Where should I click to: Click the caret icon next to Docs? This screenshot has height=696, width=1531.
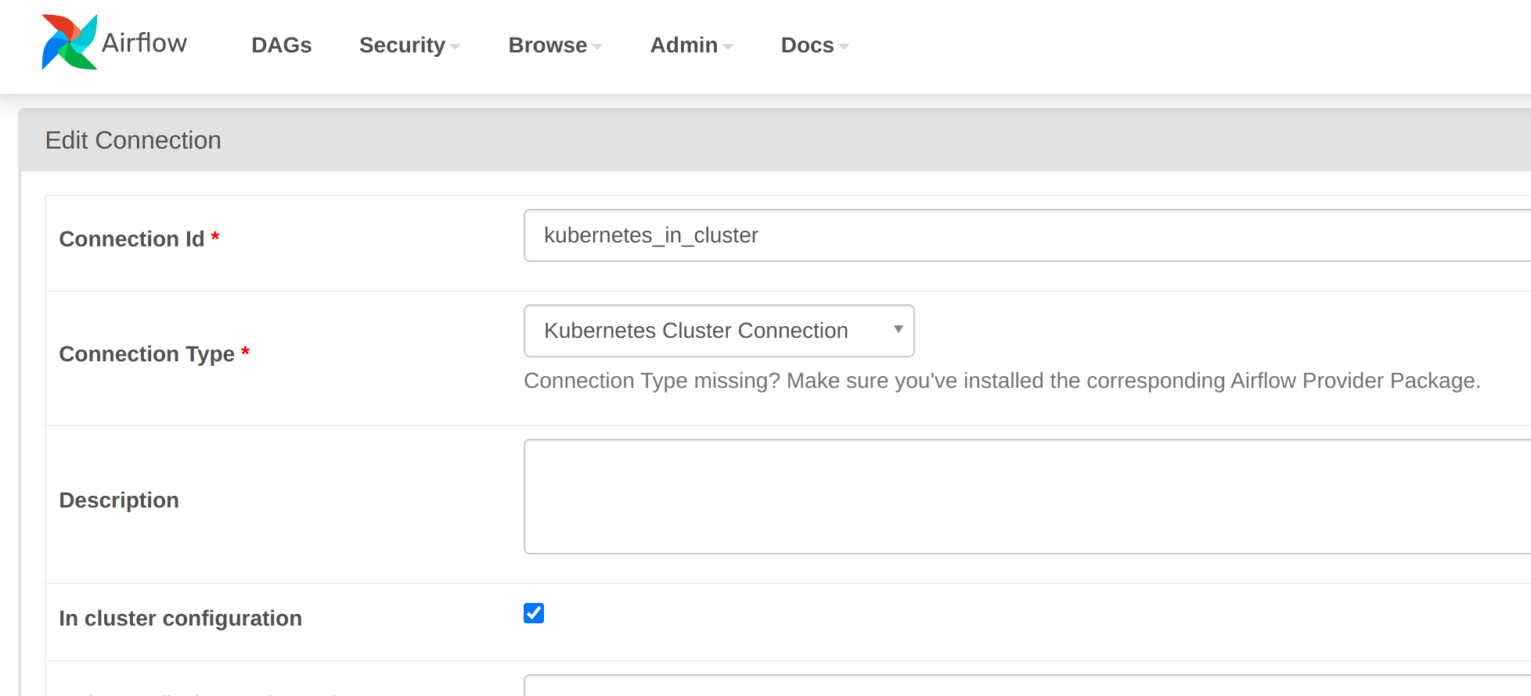tap(844, 47)
